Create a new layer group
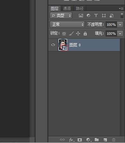Viewport: 125px width, 143px height. [x=97, y=139]
